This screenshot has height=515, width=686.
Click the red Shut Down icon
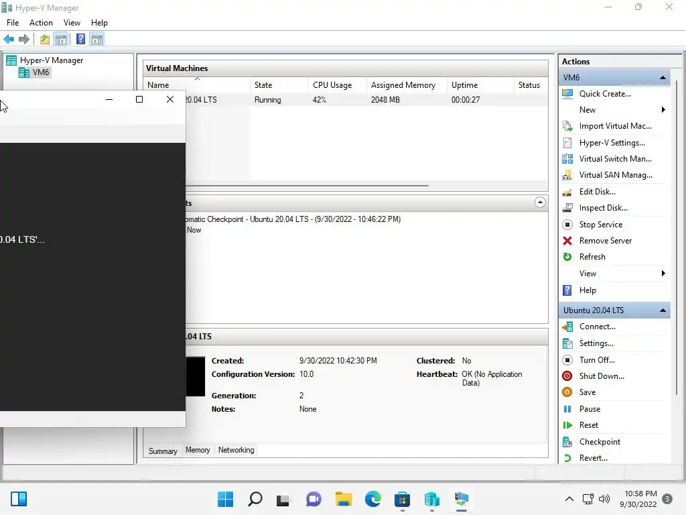pos(567,376)
